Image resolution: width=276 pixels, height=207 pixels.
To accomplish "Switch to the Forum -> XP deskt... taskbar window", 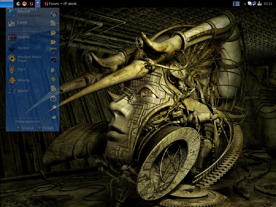I will (x=62, y=4).
